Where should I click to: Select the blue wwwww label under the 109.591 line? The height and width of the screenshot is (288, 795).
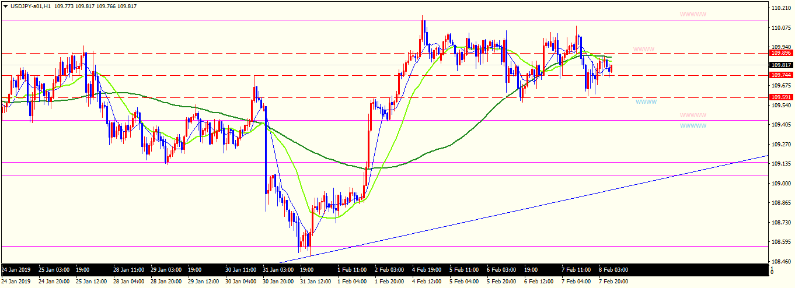tap(646, 101)
